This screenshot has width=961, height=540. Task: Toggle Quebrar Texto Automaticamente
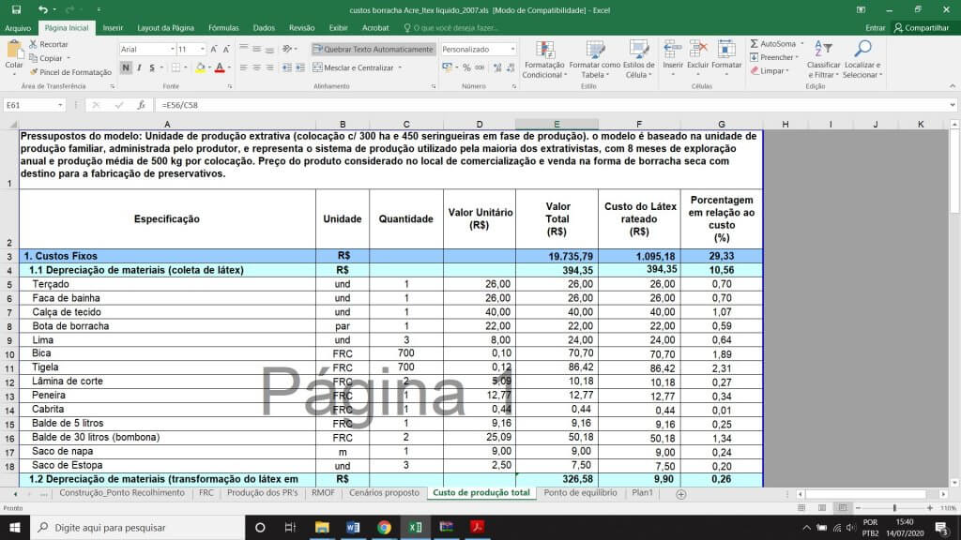click(x=374, y=49)
